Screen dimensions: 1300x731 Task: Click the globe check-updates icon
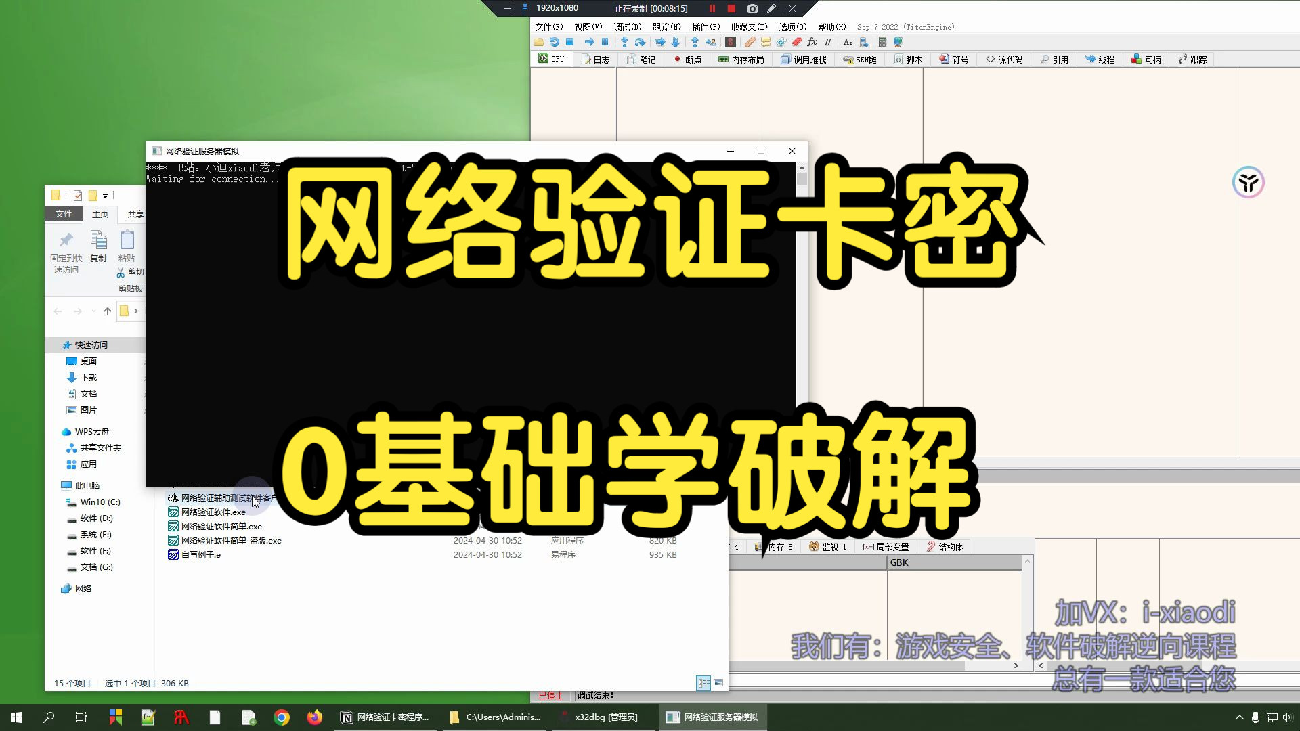tap(898, 42)
